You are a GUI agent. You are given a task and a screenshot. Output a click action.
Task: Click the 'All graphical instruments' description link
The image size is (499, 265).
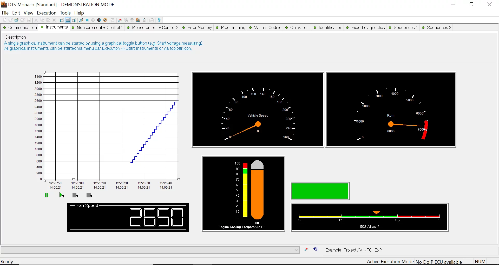[98, 48]
